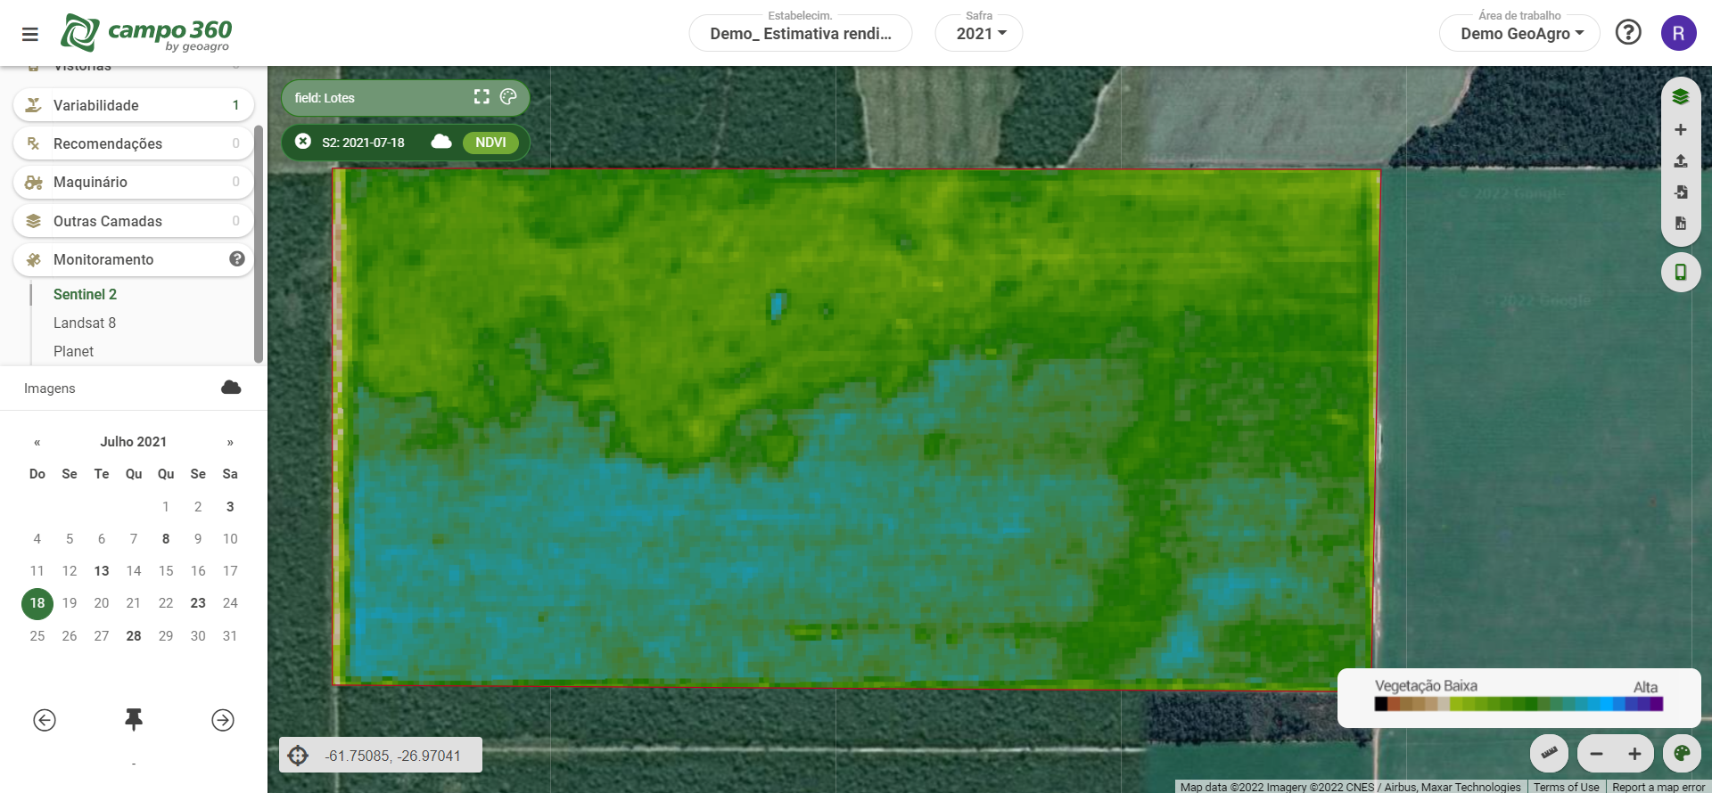Open the field Lotes palette icon
The height and width of the screenshot is (793, 1712).
click(508, 97)
